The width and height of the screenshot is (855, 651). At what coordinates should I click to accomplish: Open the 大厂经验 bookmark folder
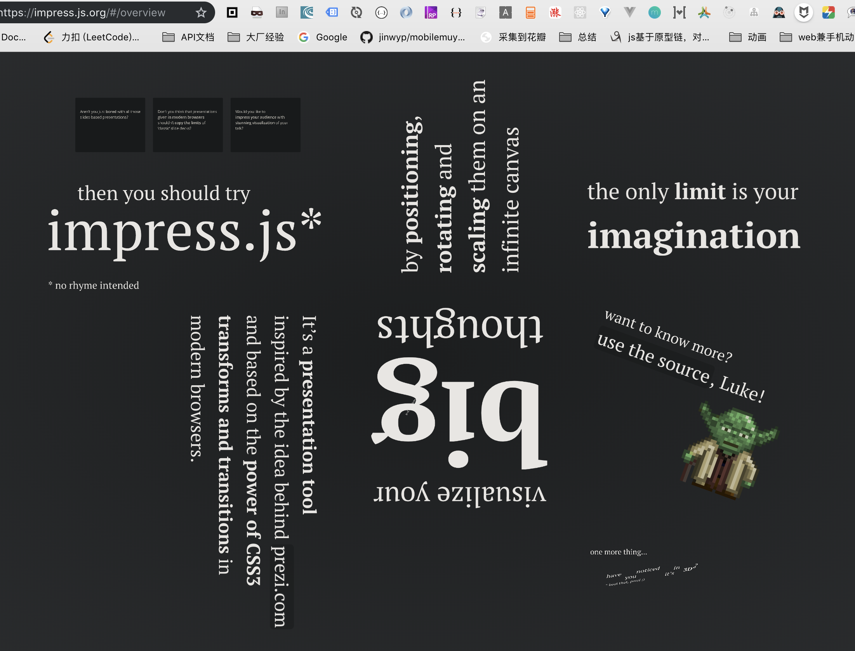(x=256, y=37)
